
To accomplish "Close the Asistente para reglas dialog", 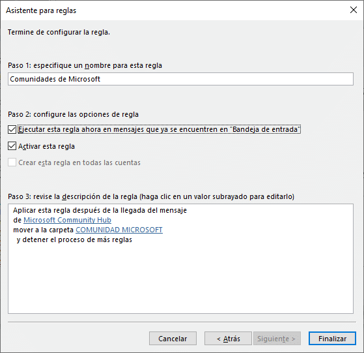I will 354,10.
